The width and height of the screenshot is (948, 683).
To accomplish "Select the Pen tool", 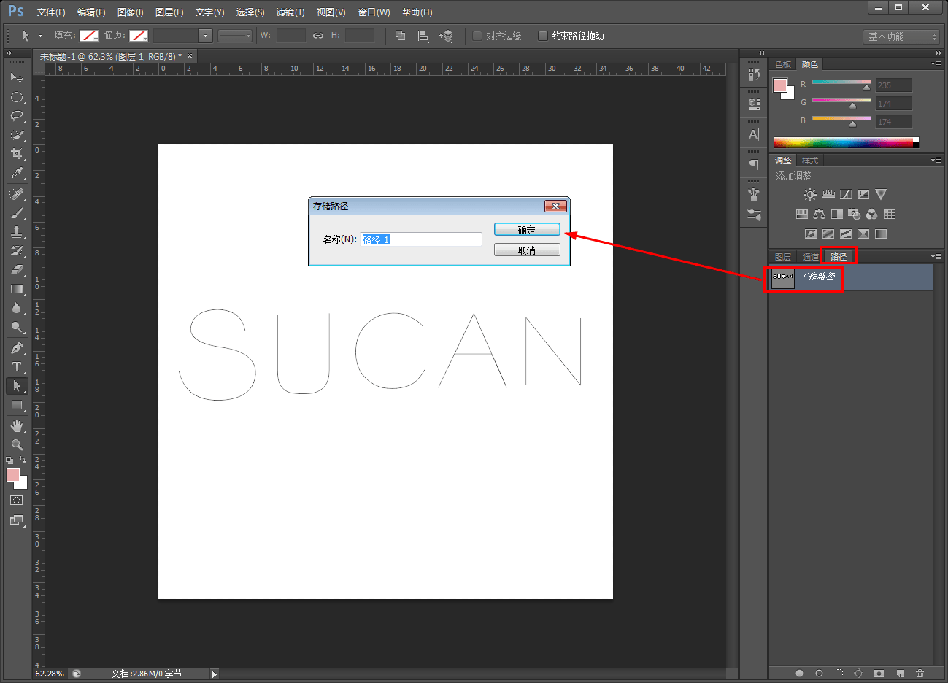I will [x=17, y=348].
